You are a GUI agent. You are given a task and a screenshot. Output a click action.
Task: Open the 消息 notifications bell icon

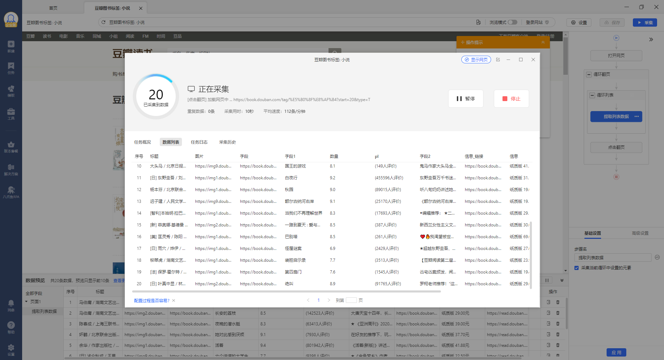coord(11,306)
